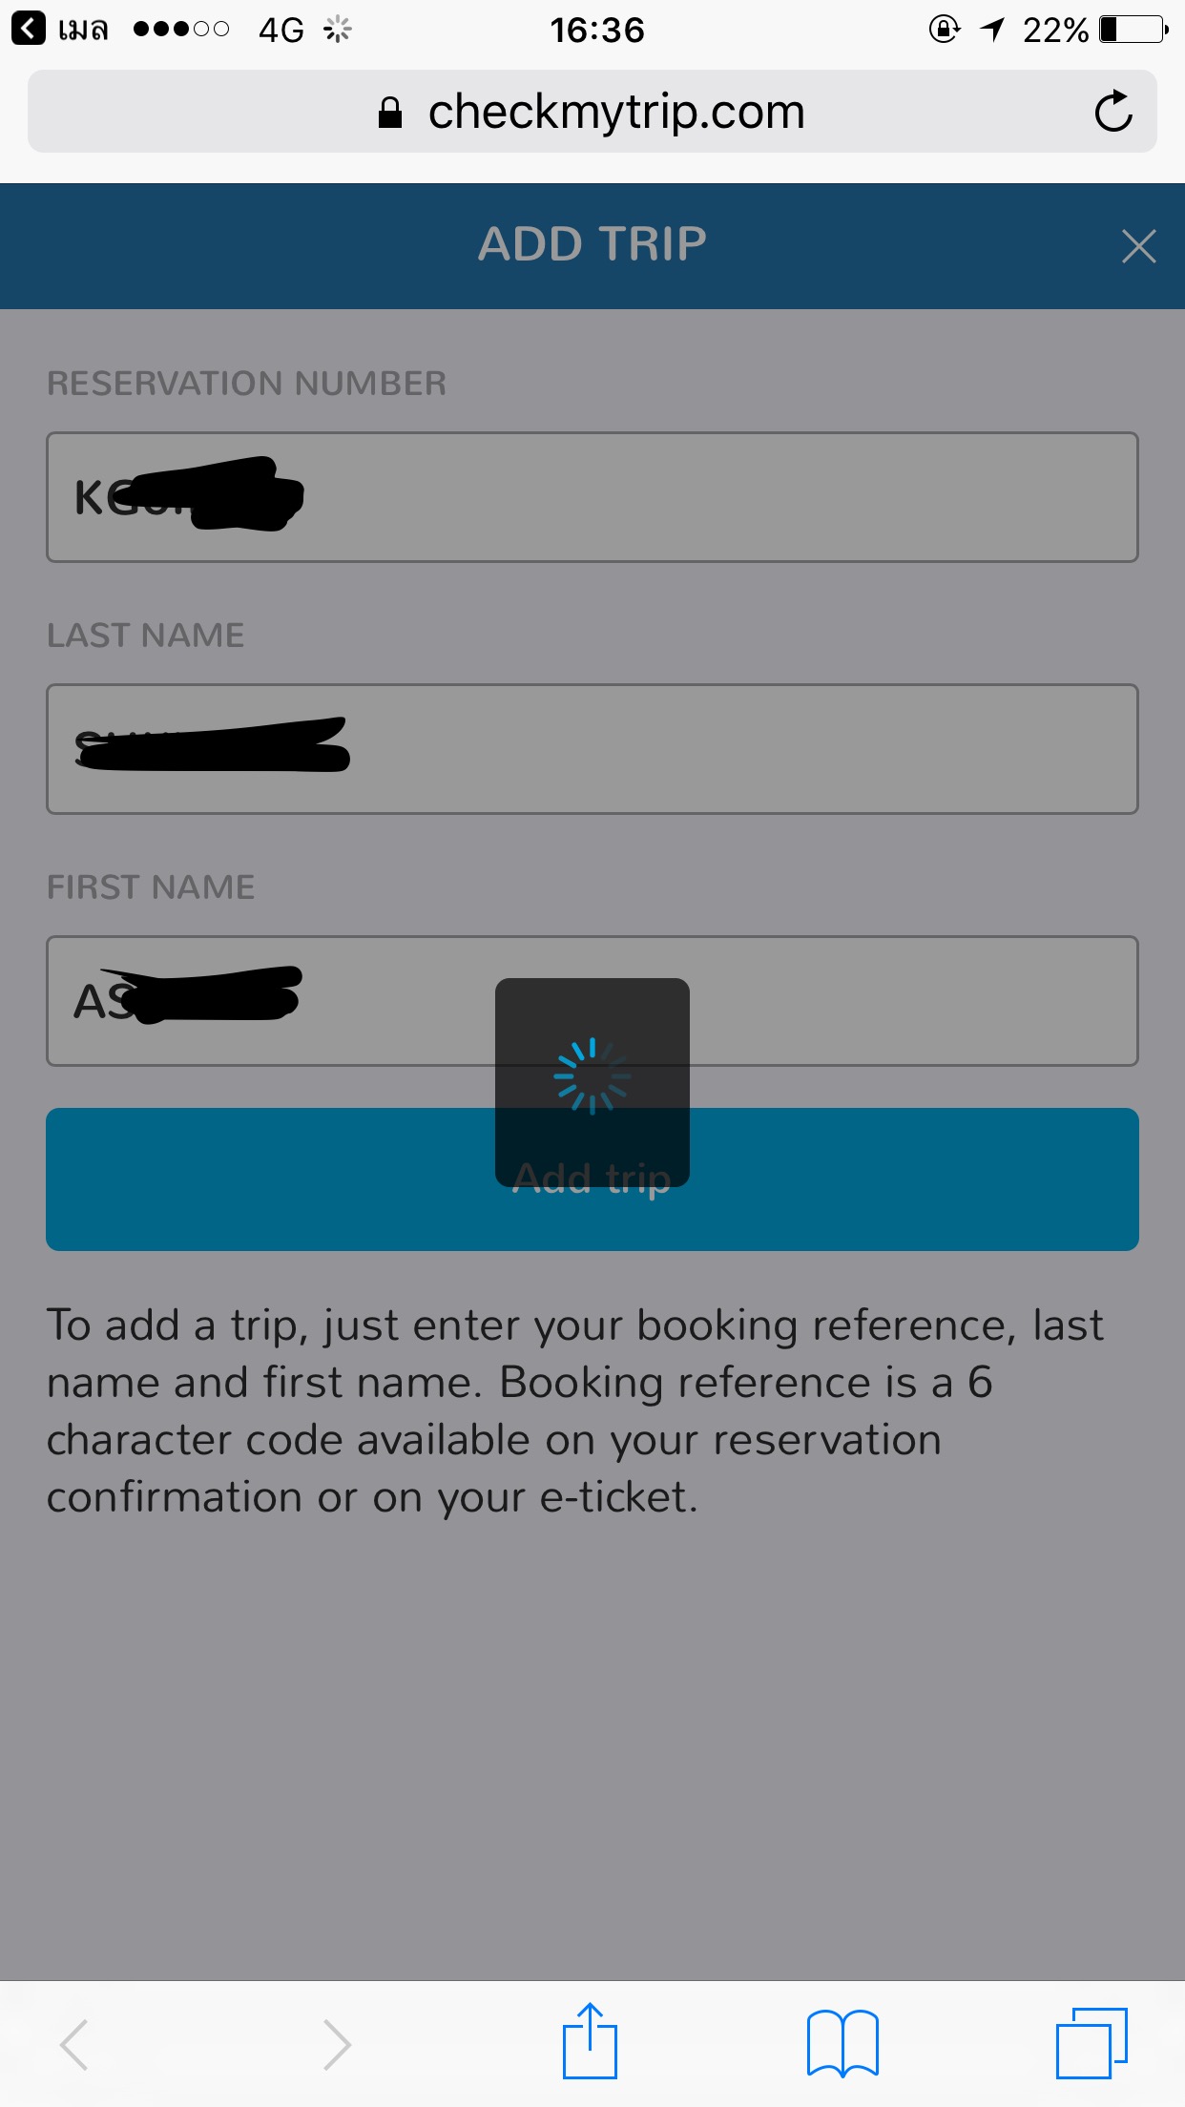This screenshot has height=2107, width=1185.
Task: Close the Add Trip dialog
Action: [1138, 246]
